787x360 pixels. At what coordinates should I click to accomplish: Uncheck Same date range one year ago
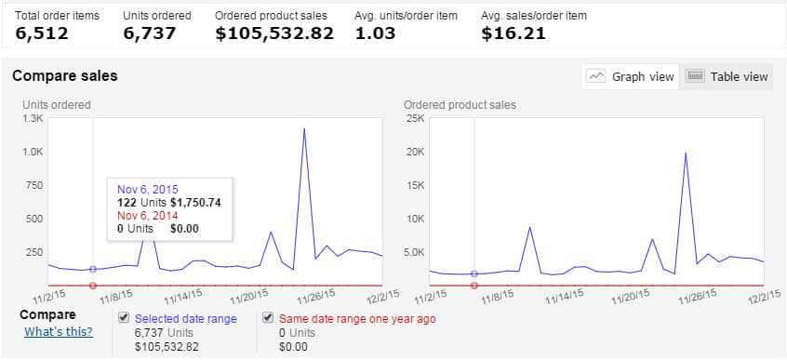point(268,318)
